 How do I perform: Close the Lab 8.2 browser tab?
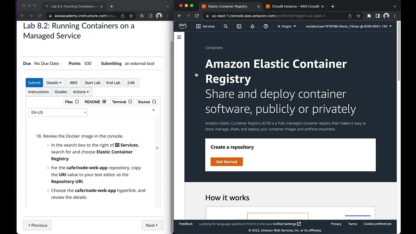(x=101, y=6)
